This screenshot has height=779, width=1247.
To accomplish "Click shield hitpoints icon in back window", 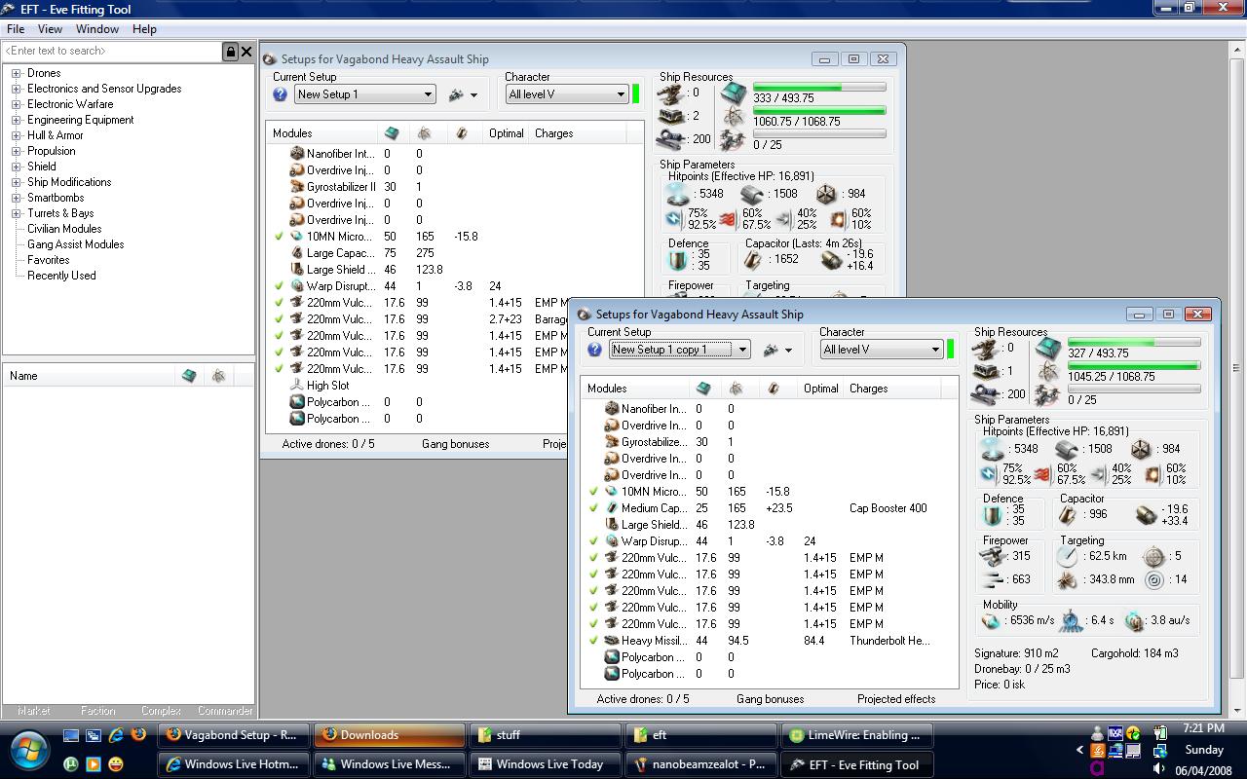I will point(678,194).
